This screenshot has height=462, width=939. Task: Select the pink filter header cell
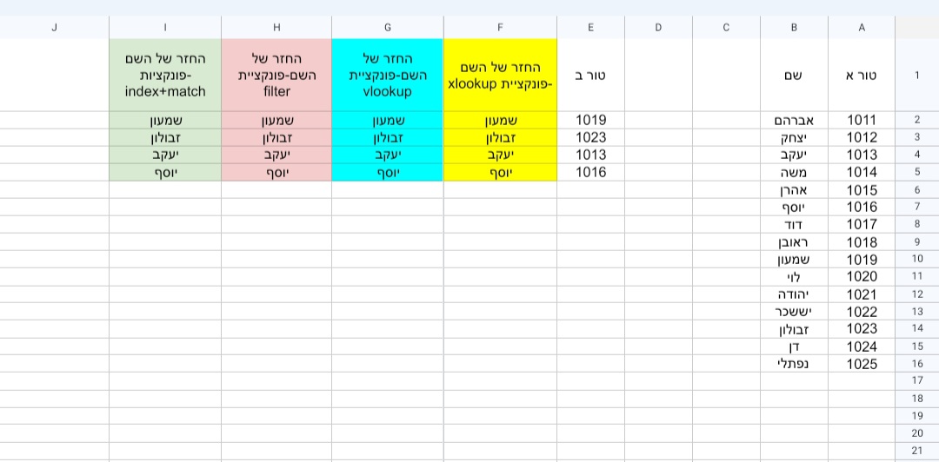point(276,75)
